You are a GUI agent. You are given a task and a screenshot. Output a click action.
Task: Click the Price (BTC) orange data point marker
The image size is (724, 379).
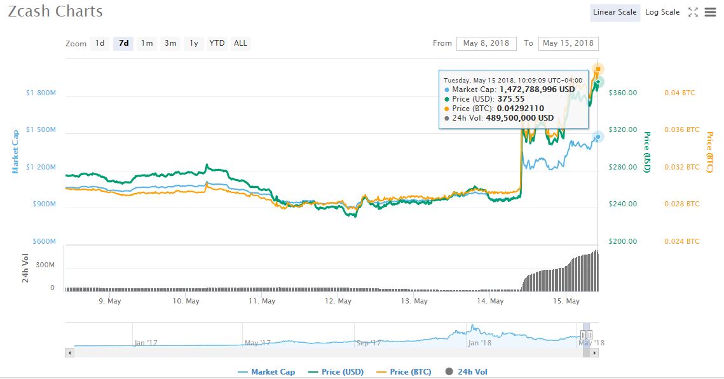click(598, 70)
